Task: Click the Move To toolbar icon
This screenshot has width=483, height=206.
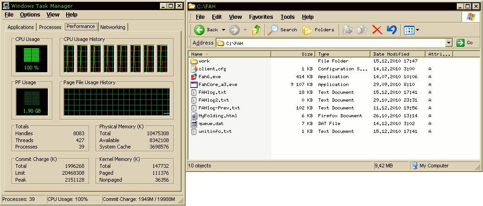Action: coord(347,30)
